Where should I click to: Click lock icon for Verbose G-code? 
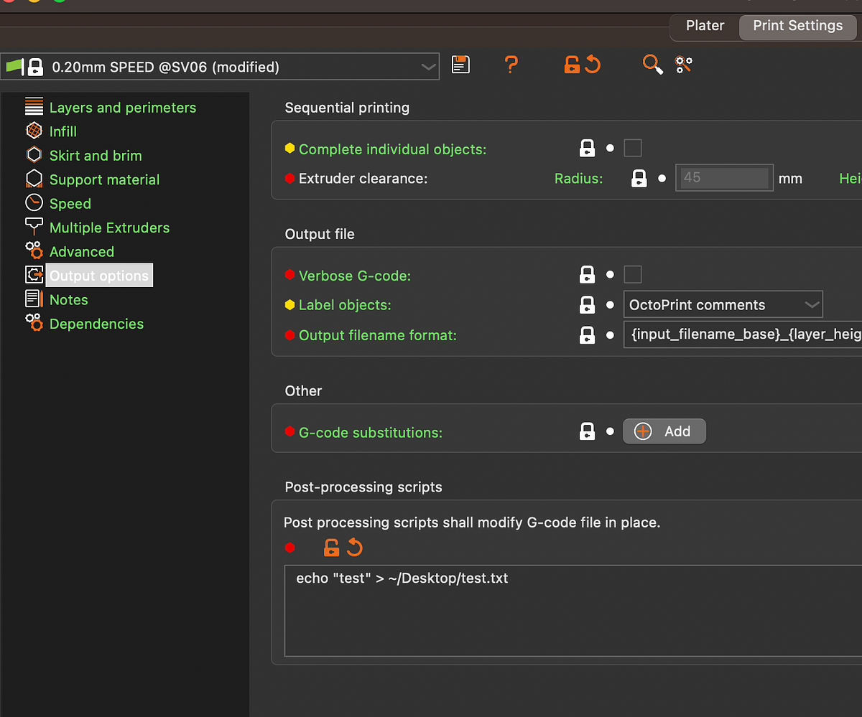[588, 275]
